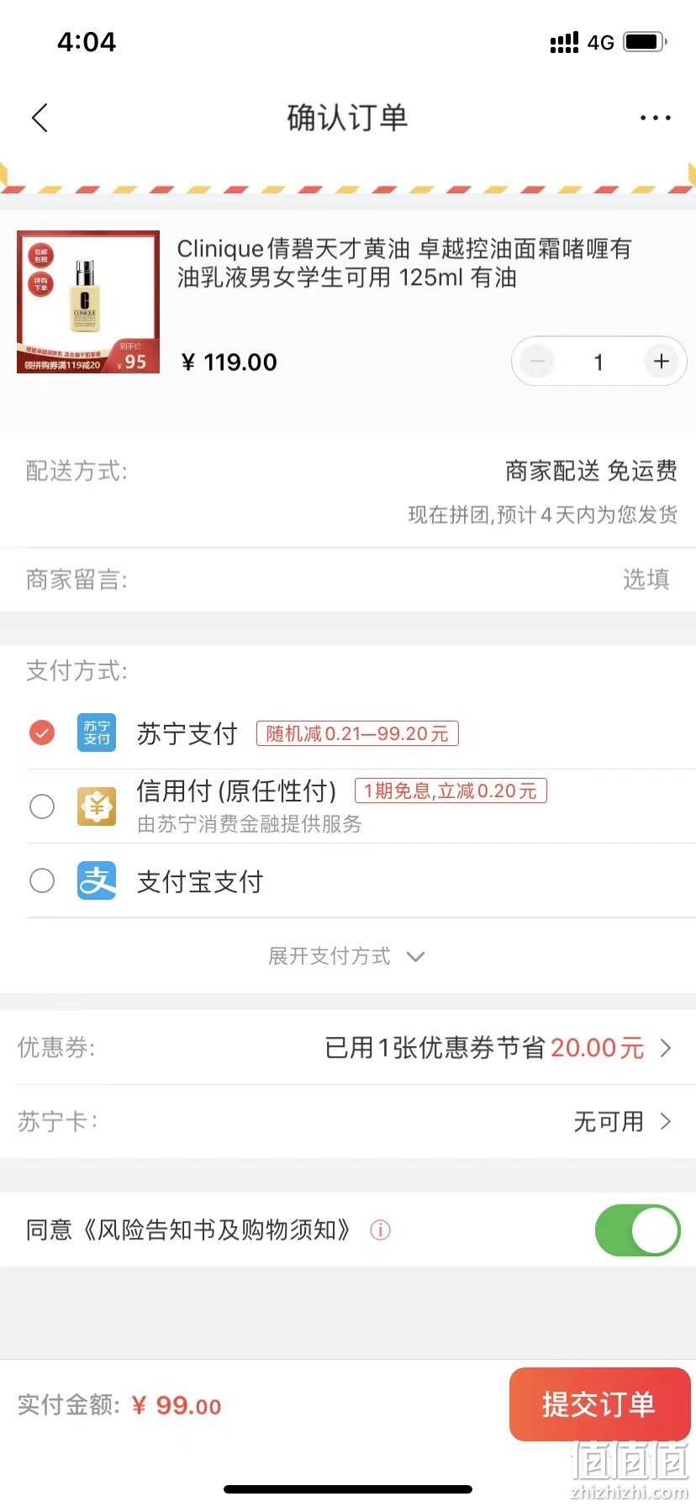Select 支付宝支付 radio button
This screenshot has height=1507, width=696.
click(42, 880)
